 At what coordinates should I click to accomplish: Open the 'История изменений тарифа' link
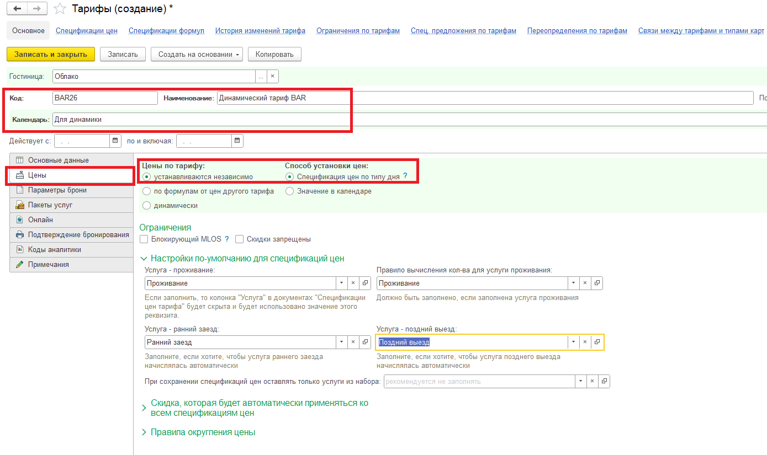(260, 31)
